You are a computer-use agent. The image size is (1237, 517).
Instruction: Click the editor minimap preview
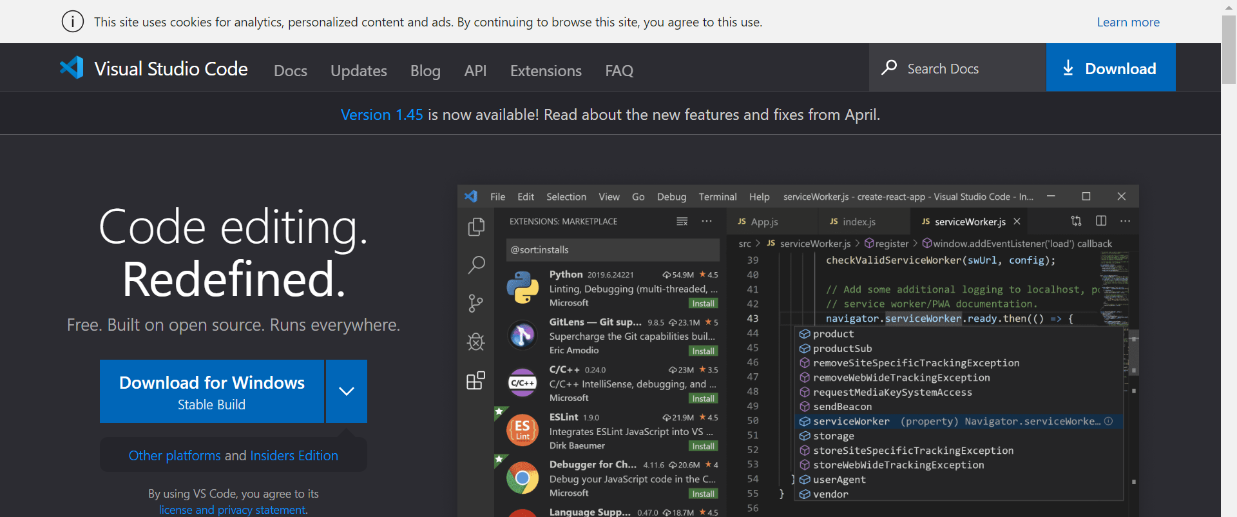point(1114,288)
